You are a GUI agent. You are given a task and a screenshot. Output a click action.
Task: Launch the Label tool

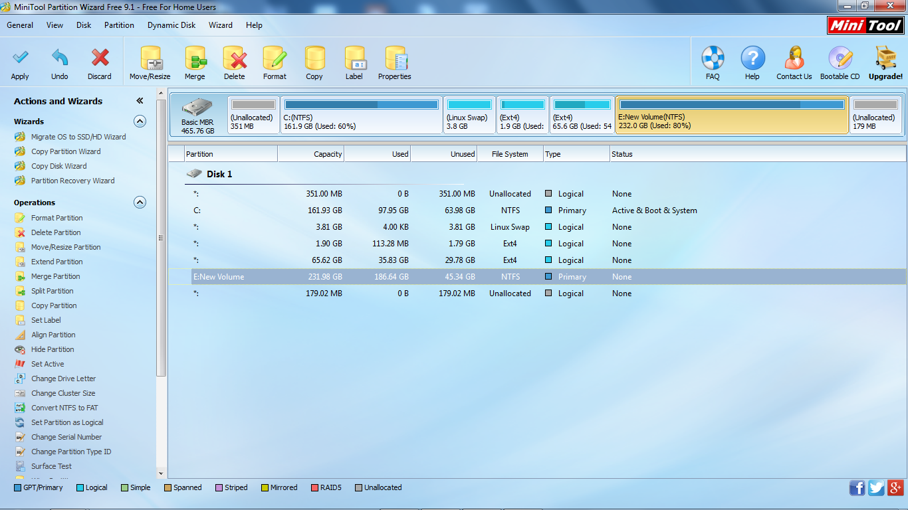[x=354, y=62]
